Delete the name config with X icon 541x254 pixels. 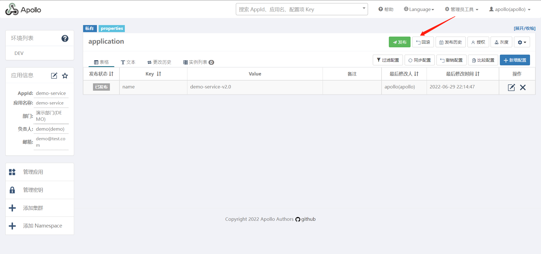pyautogui.click(x=523, y=88)
